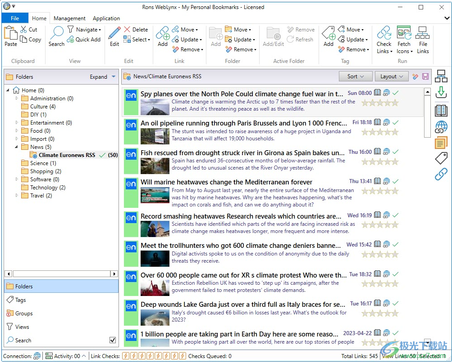Click the Fetch Icons button in ribbon
The image size is (452, 363).
click(404, 33)
